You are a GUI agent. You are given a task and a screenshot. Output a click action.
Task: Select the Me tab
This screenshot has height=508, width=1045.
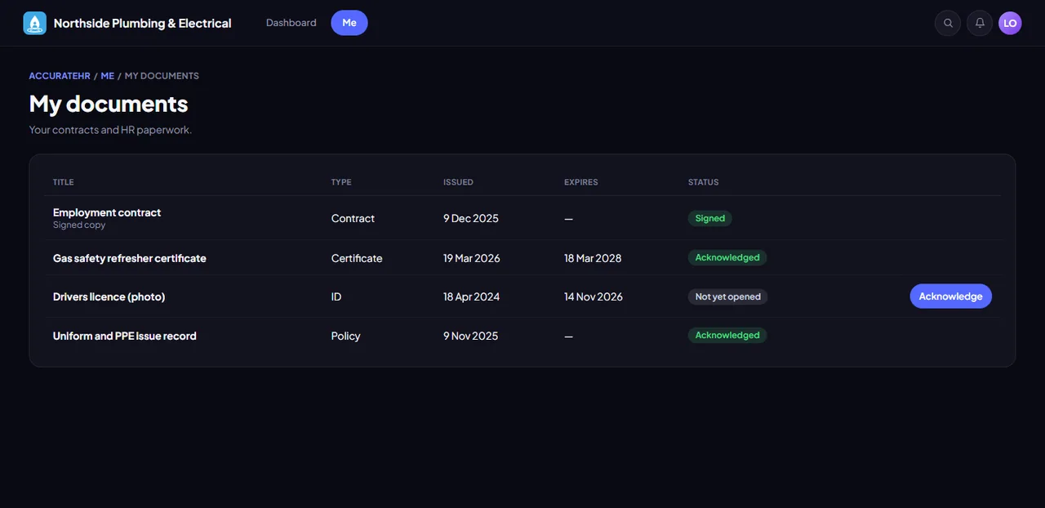coord(349,23)
